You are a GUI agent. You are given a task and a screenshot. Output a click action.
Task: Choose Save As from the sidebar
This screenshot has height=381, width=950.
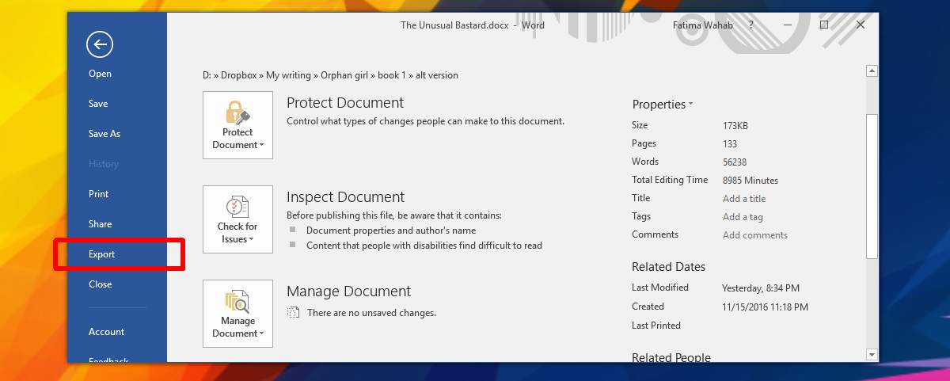(x=104, y=134)
